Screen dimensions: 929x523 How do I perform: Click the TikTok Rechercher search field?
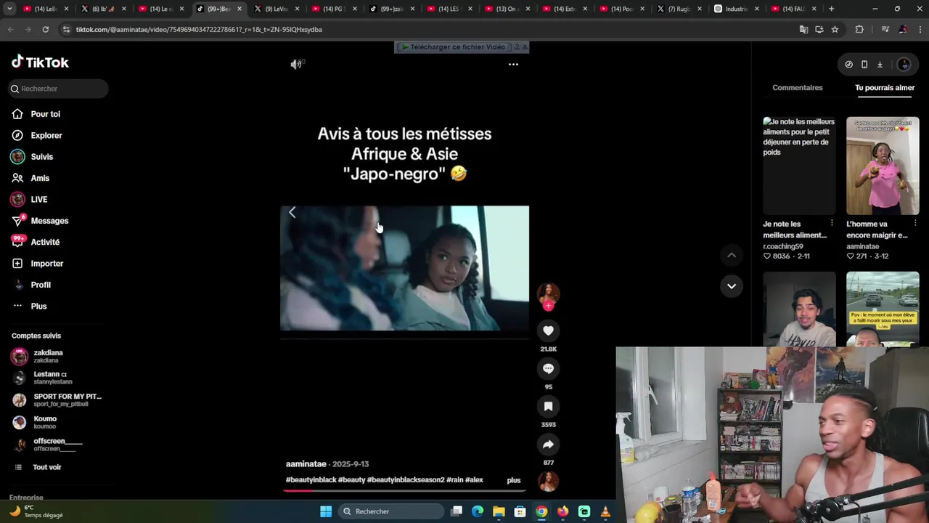[x=57, y=89]
